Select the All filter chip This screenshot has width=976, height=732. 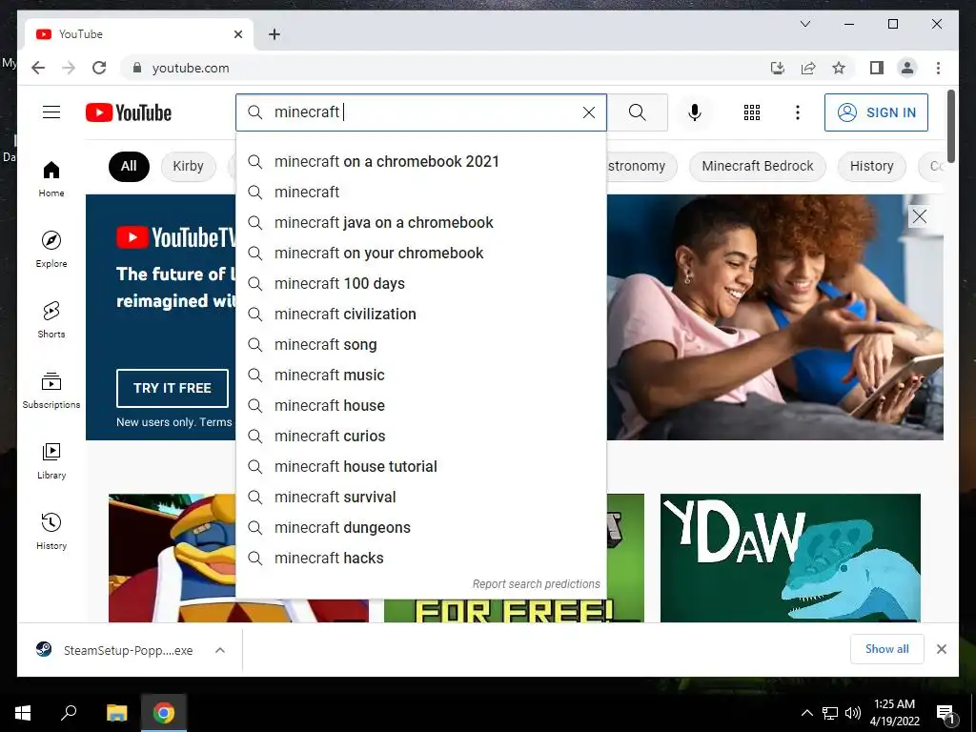(129, 166)
